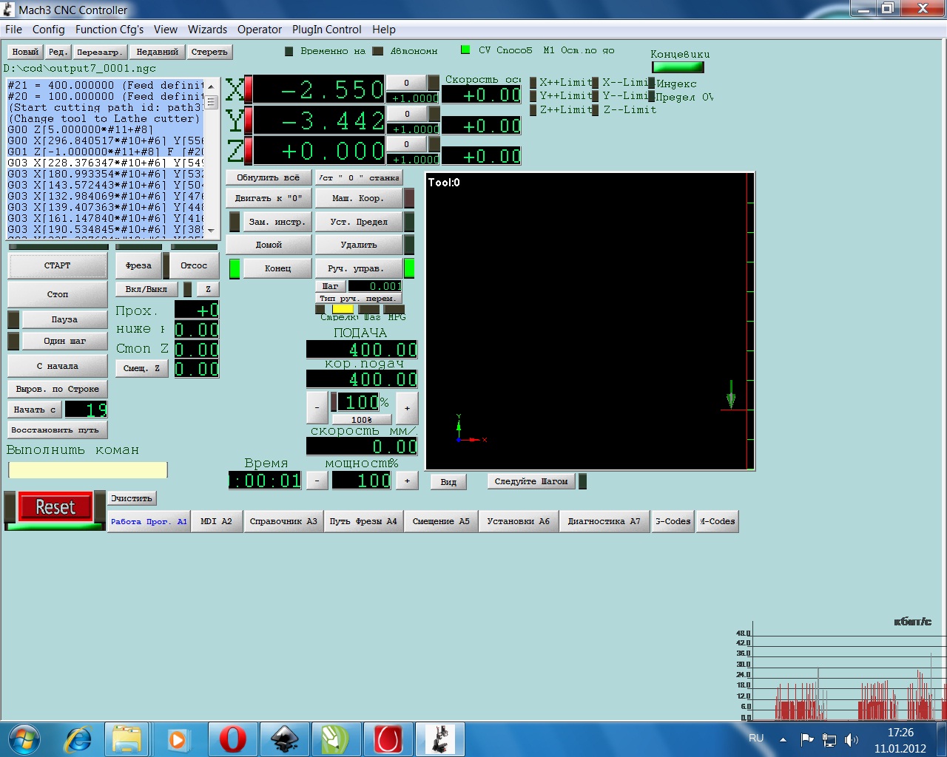Toggle the Пауза button

pyautogui.click(x=64, y=319)
